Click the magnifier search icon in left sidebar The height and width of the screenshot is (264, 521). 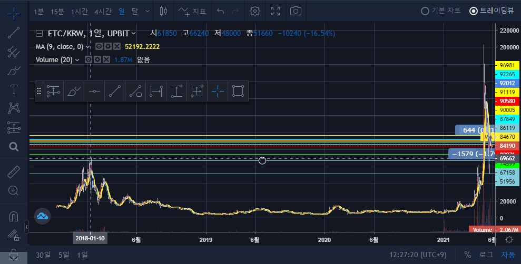pos(14,147)
